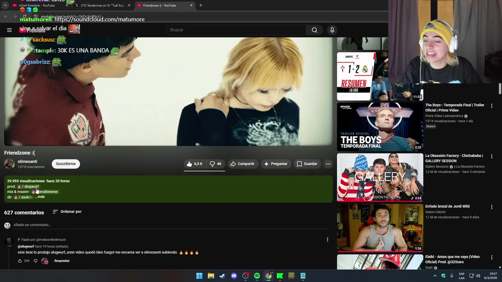The width and height of the screenshot is (502, 282).
Task: Open the Compartir share dialog
Action: [242, 164]
